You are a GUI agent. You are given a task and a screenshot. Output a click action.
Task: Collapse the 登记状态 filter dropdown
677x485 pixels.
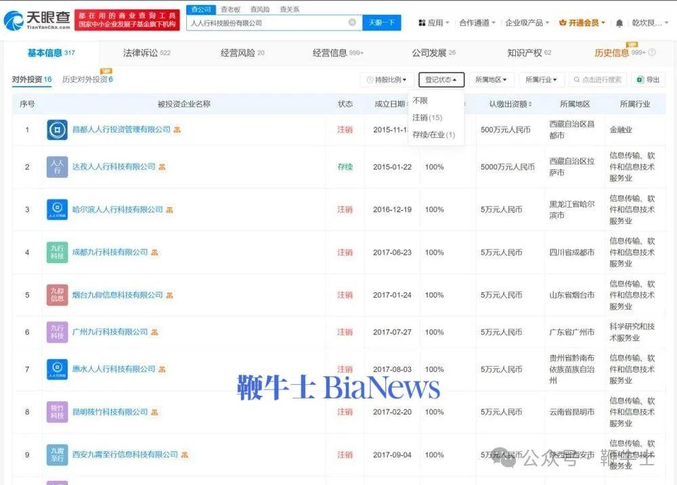point(441,80)
